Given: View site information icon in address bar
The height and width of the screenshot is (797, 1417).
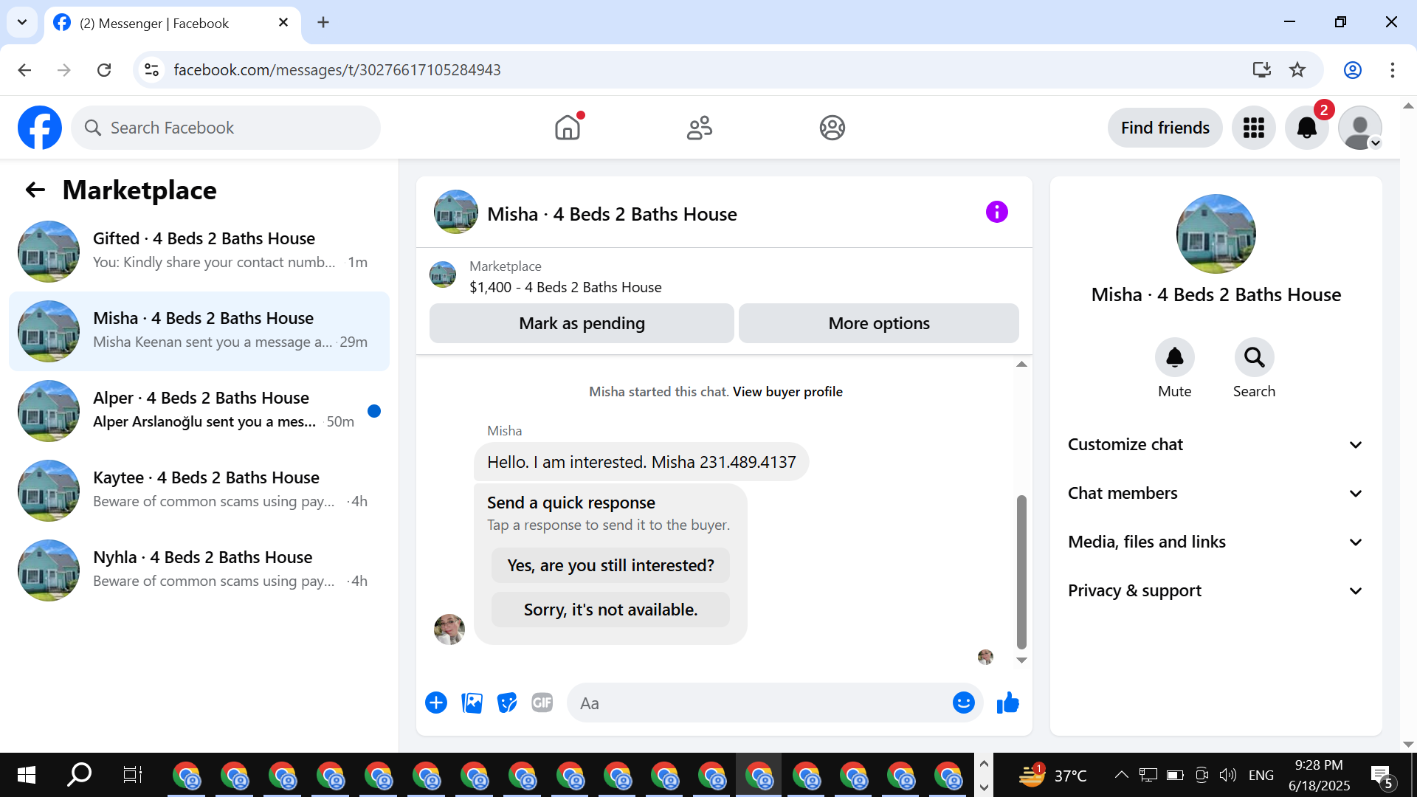Looking at the screenshot, I should 151,70.
